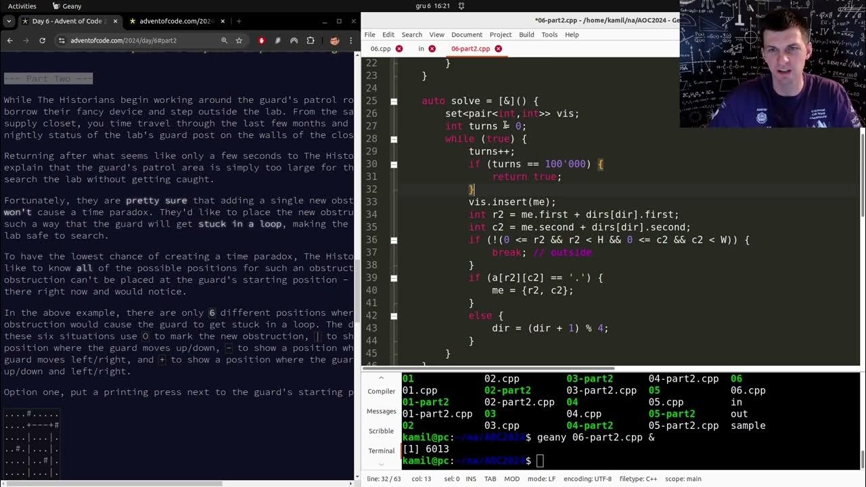Open the Messages tab in bottom panel
866x487 pixels.
click(382, 411)
